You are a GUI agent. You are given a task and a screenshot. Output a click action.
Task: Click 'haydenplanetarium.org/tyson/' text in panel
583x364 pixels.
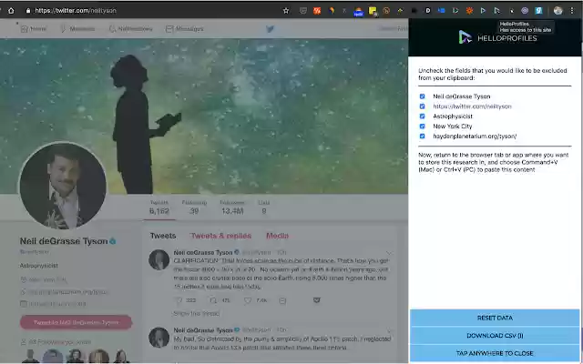point(475,136)
